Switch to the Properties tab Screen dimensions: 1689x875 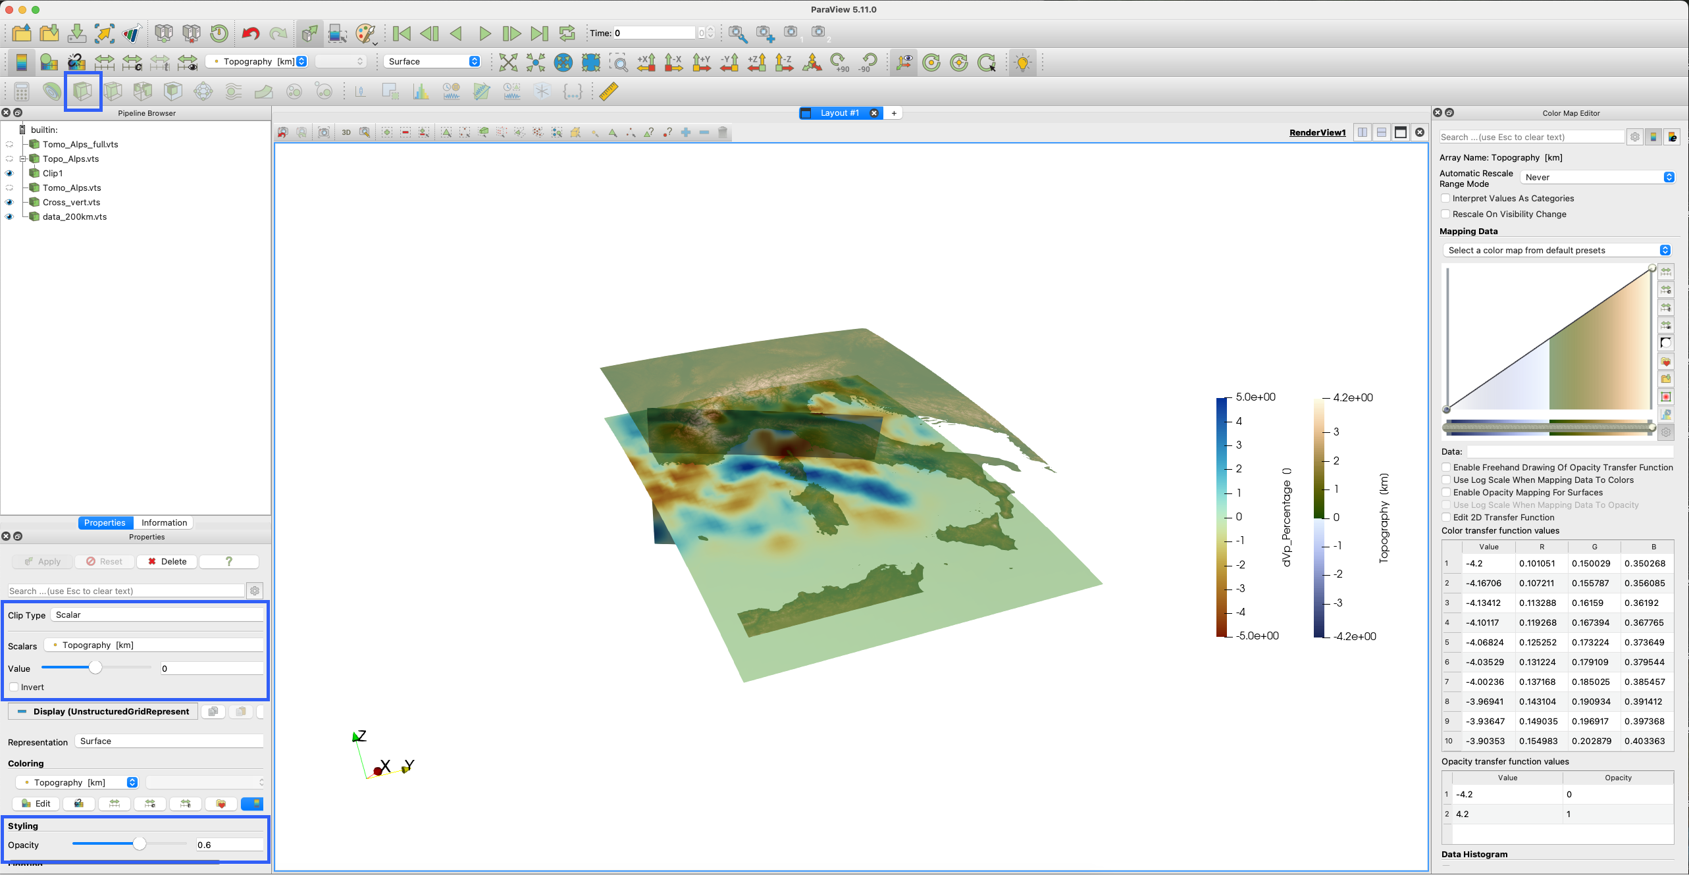[x=105, y=522]
